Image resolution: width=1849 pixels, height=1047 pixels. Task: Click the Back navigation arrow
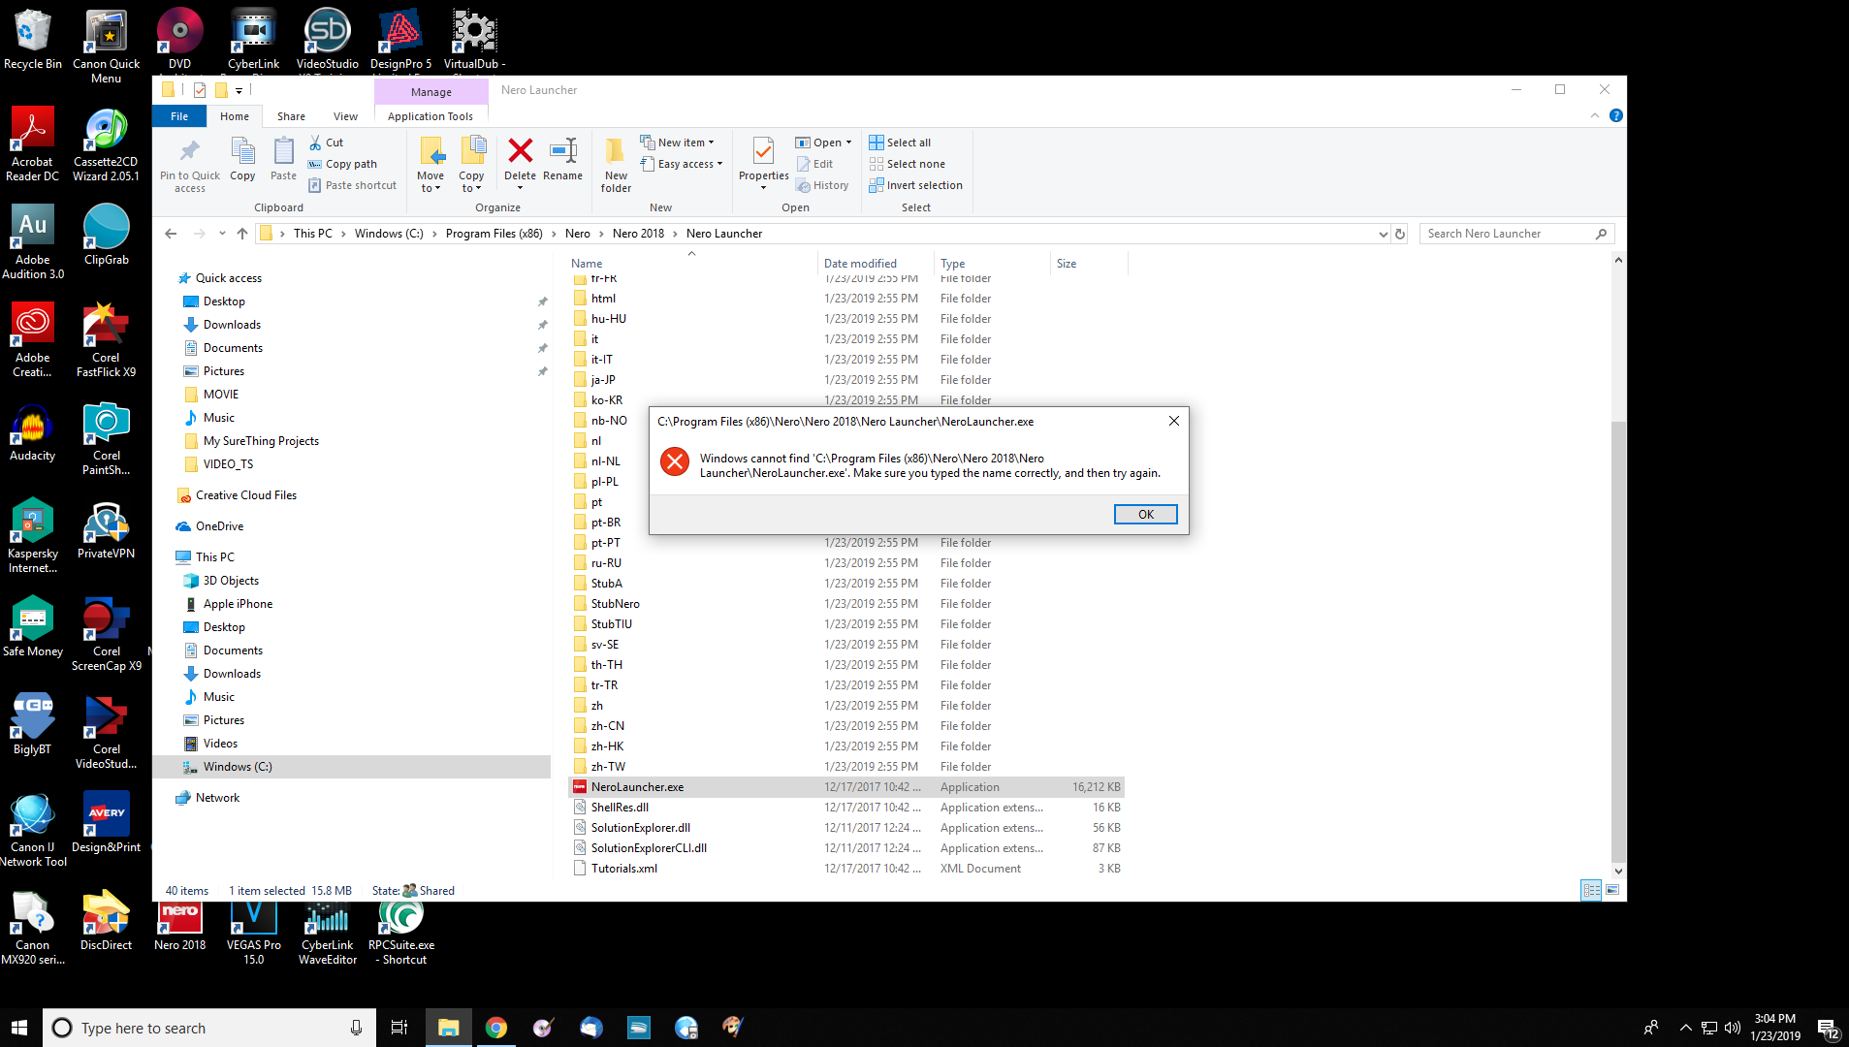click(171, 234)
